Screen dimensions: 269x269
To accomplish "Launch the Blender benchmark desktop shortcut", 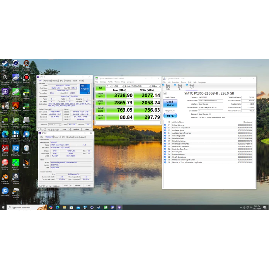I will (5, 179).
